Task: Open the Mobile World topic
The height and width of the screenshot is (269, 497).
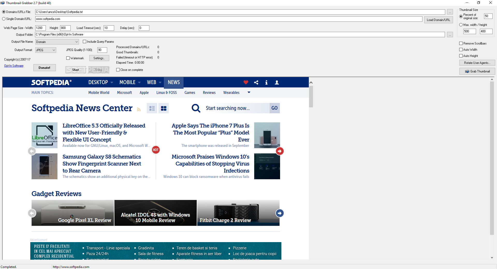Action: point(99,93)
